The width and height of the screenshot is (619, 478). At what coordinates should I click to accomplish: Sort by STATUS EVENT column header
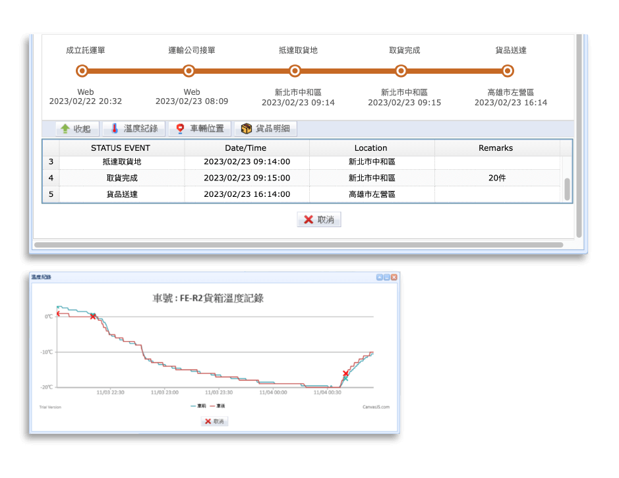121,148
